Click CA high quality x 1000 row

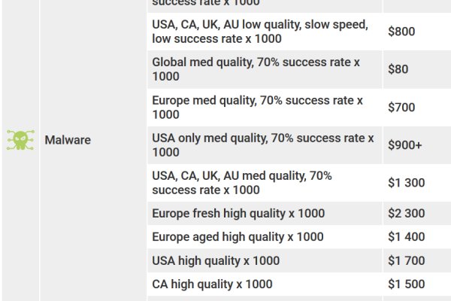(x=212, y=284)
